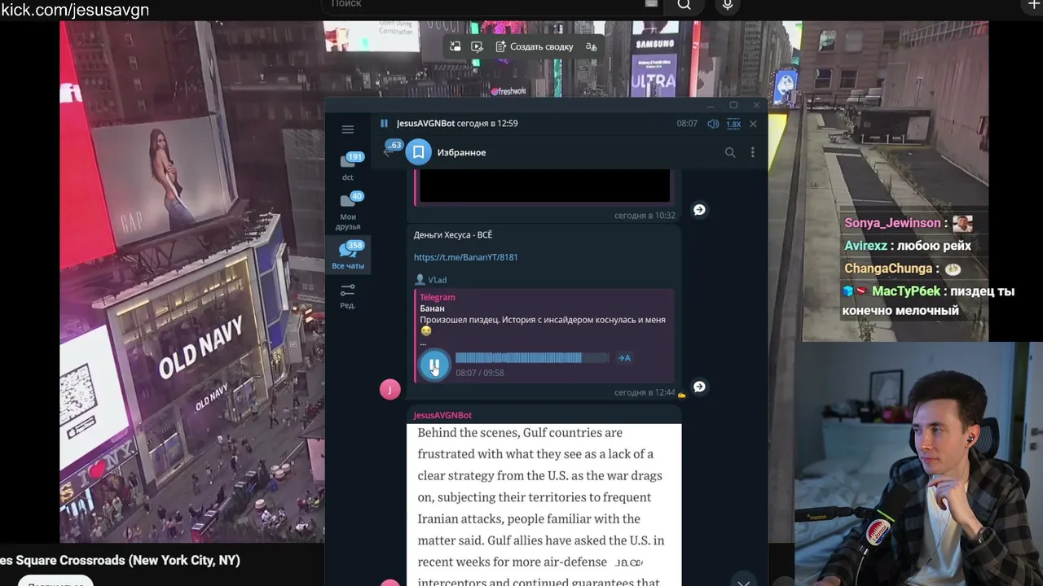The image size is (1043, 586).
Task: Forward the message sent at 10:32
Action: point(699,210)
